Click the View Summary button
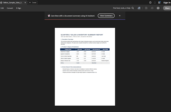 pyautogui.click(x=106, y=16)
